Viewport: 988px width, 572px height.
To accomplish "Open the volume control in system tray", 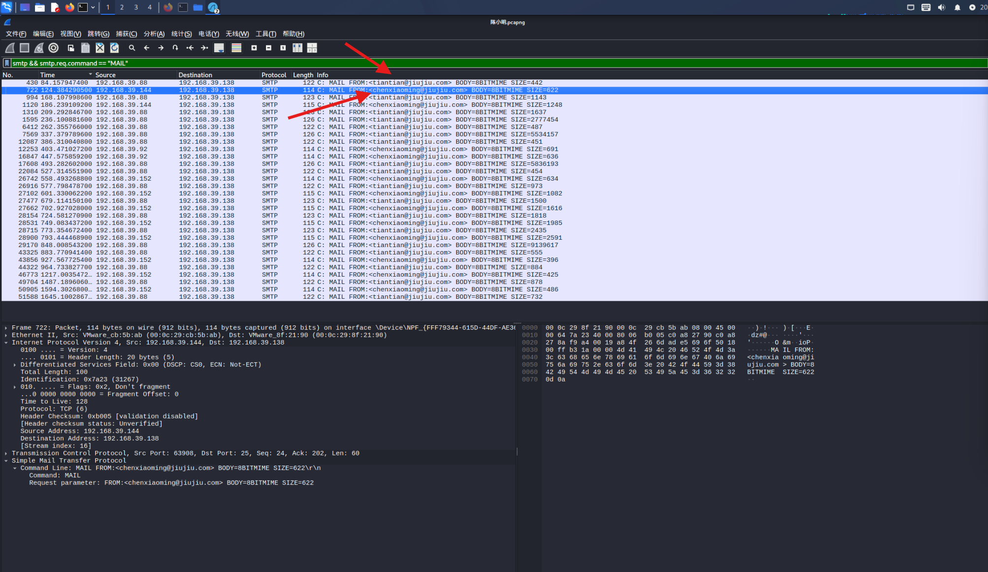I will coord(942,7).
